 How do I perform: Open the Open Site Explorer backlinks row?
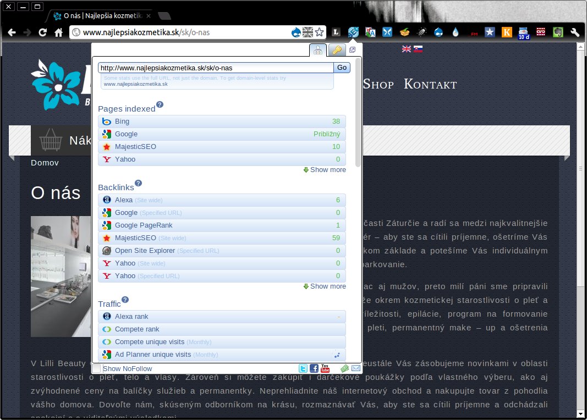coord(222,251)
